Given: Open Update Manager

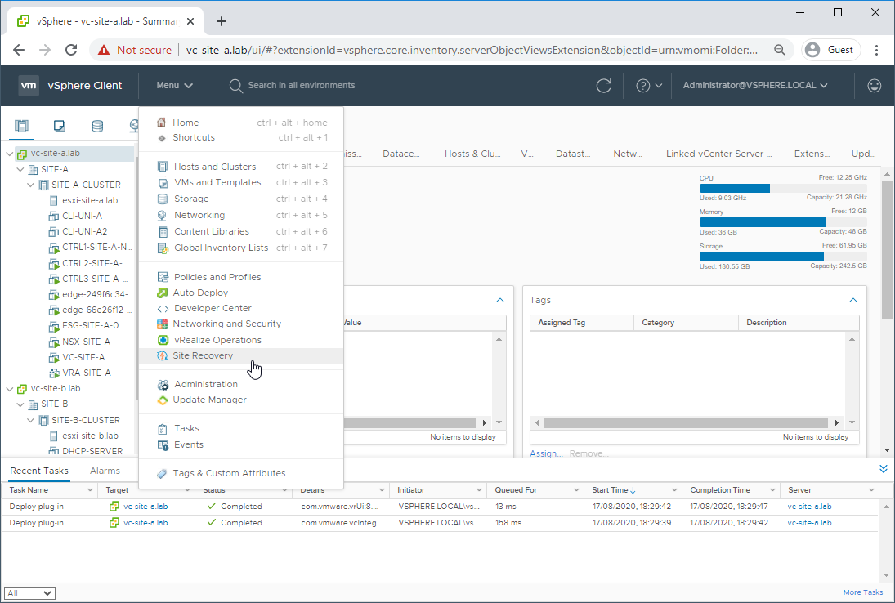Looking at the screenshot, I should [x=241, y=400].
